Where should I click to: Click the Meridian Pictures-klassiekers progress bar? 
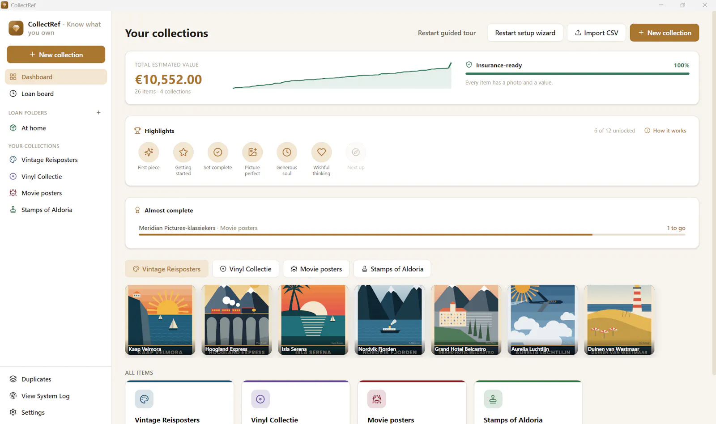click(412, 234)
